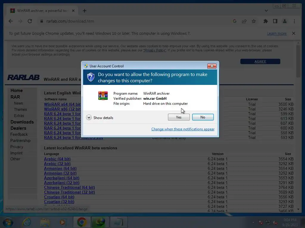305x228 pixels.
Task: Open the Privacy Policy link
Action: tap(155, 50)
